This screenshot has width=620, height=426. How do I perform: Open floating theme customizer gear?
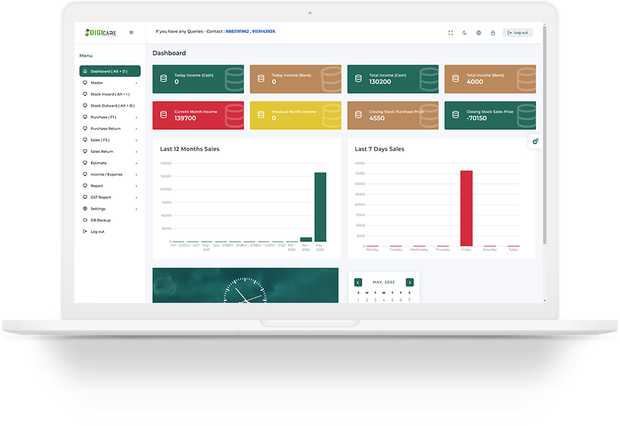pos(535,142)
